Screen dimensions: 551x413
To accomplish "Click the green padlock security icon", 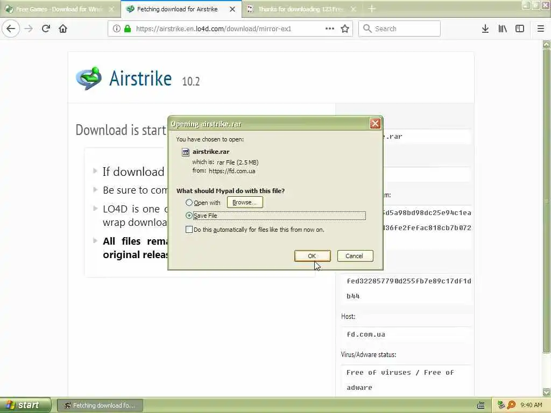I will [128, 29].
